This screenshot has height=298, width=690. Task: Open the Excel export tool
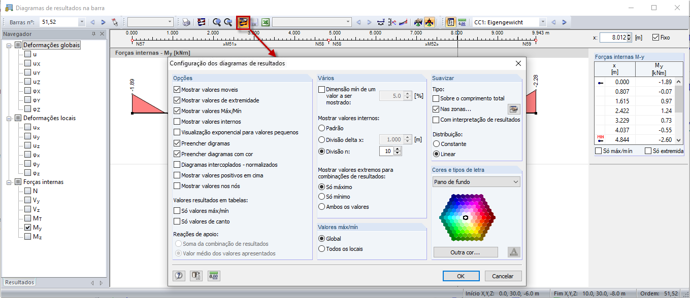click(x=265, y=21)
